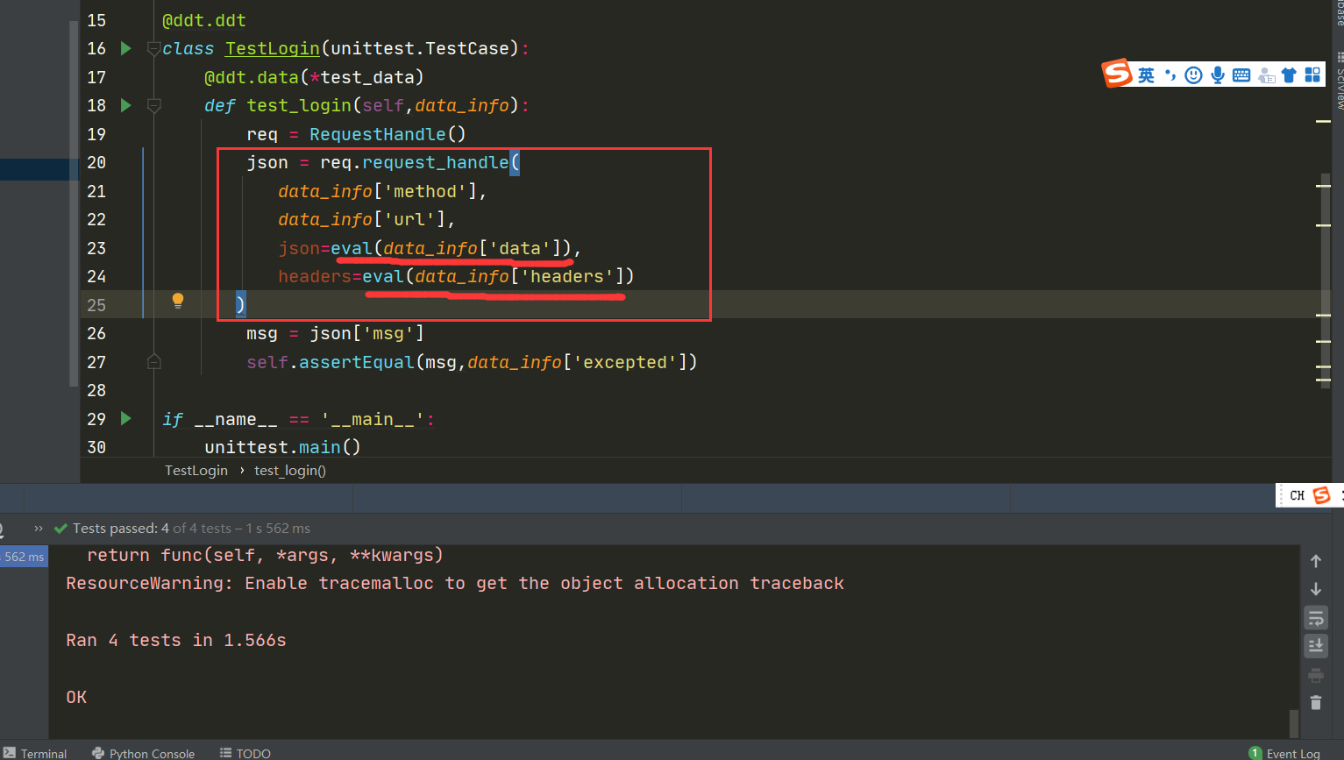Open the Python Console tab
Image resolution: width=1344 pixels, height=760 pixels.
click(x=152, y=753)
